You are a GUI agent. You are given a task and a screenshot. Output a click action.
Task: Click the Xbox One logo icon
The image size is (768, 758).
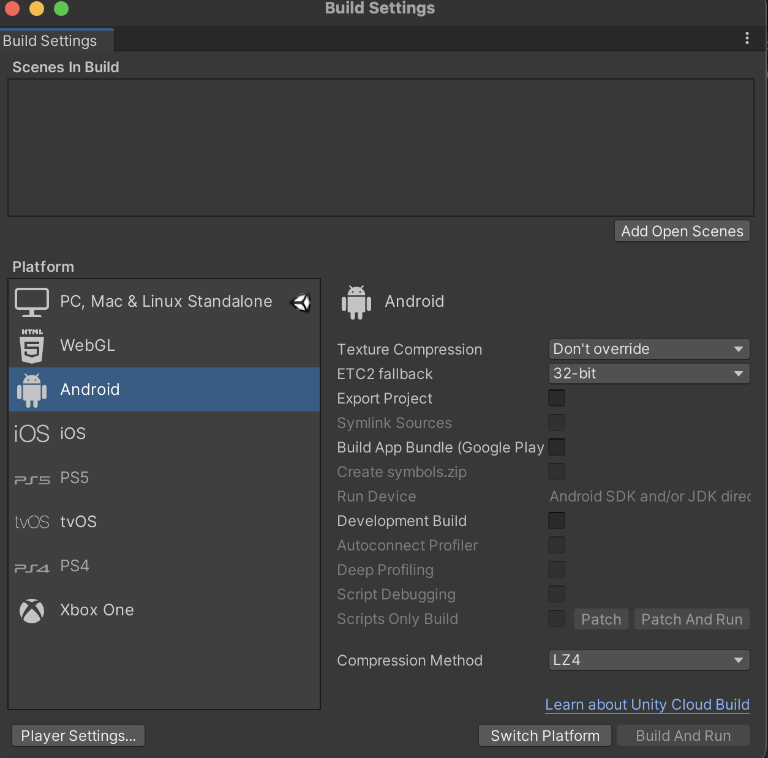click(32, 610)
